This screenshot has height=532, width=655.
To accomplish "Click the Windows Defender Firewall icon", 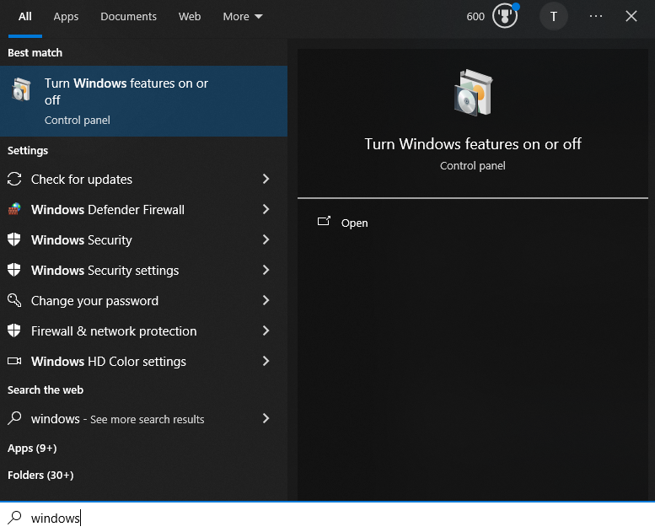I will (14, 210).
